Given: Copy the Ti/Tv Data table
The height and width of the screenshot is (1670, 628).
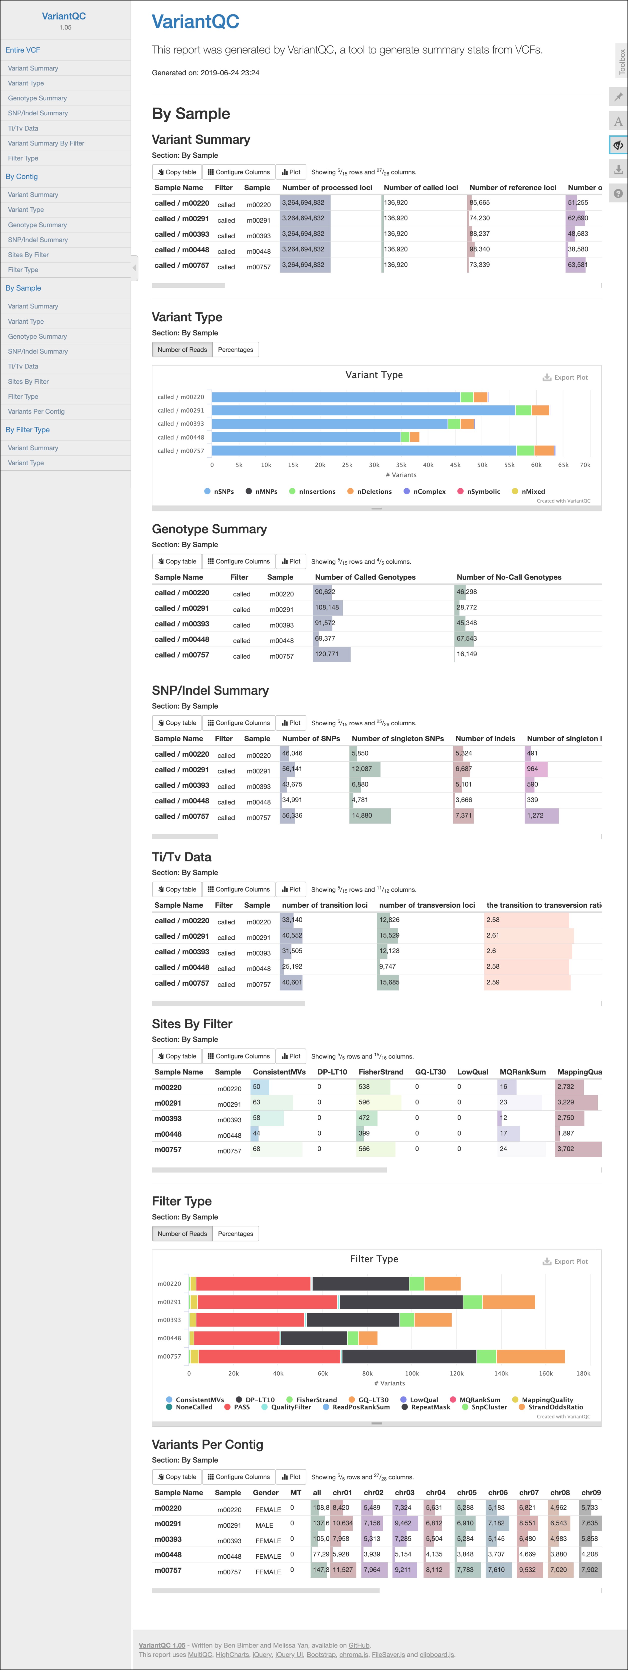Looking at the screenshot, I should tap(177, 890).
